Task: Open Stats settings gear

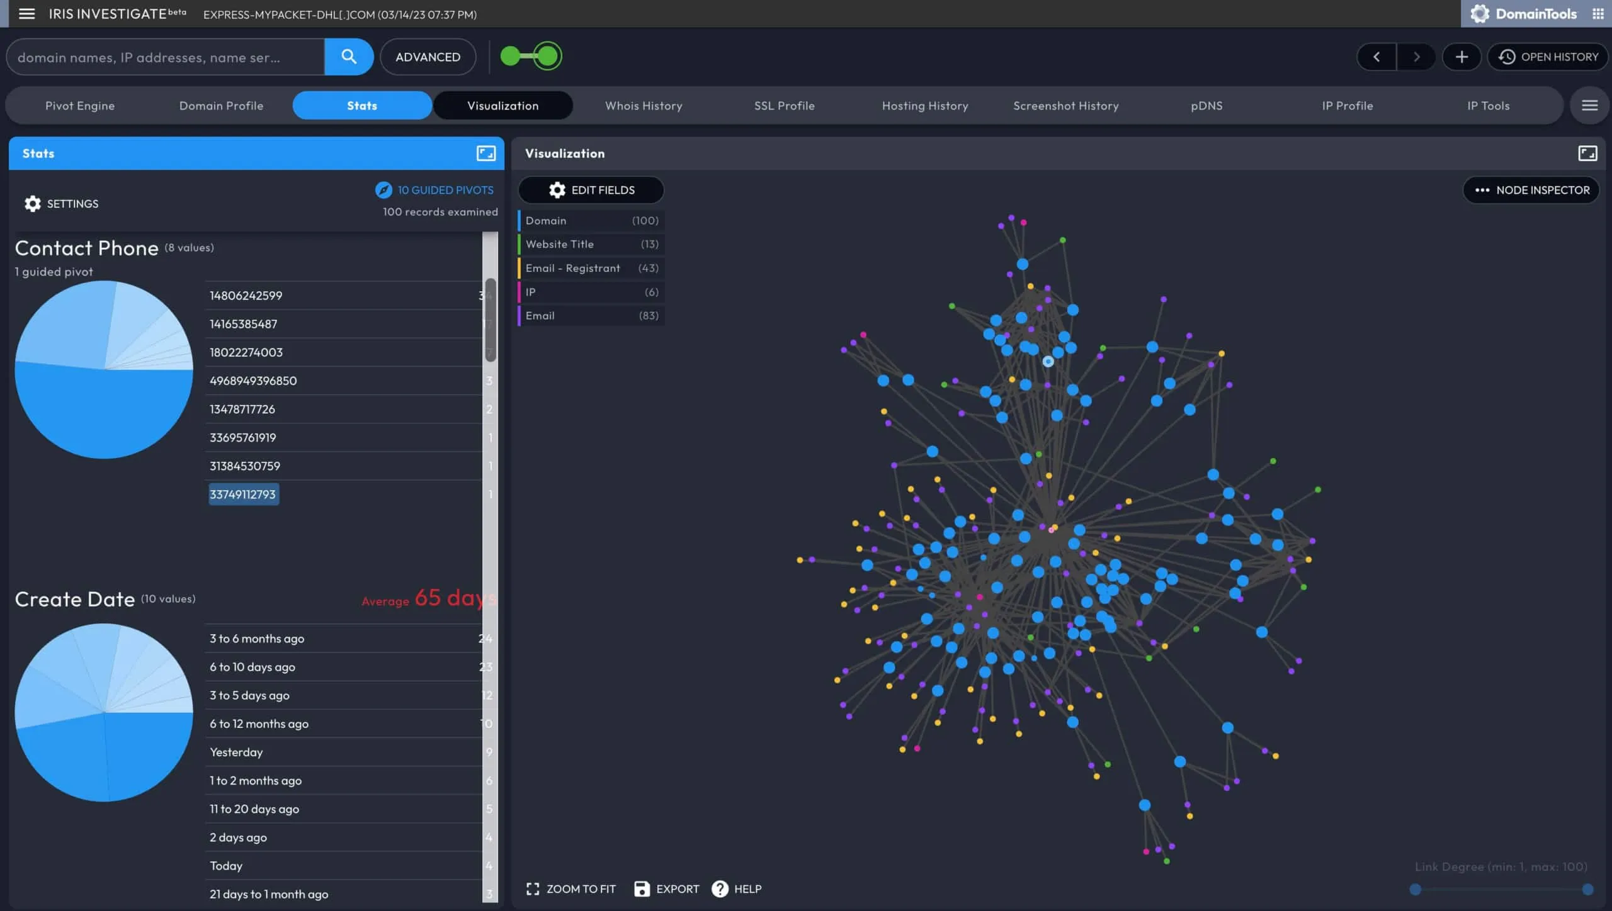Action: point(33,204)
